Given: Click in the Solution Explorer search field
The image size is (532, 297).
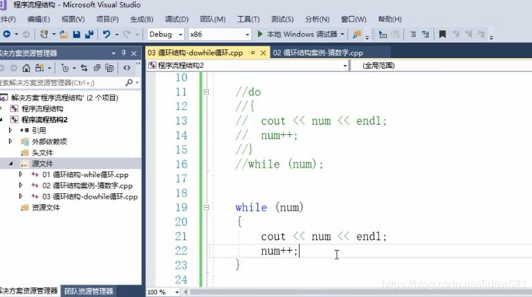Looking at the screenshot, I should point(61,82).
